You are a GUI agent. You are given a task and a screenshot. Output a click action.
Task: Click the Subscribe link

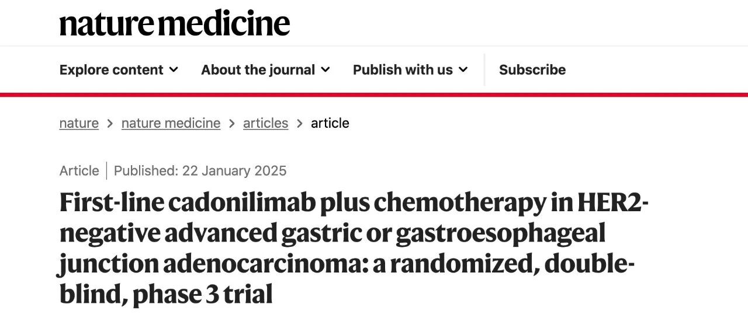(532, 70)
